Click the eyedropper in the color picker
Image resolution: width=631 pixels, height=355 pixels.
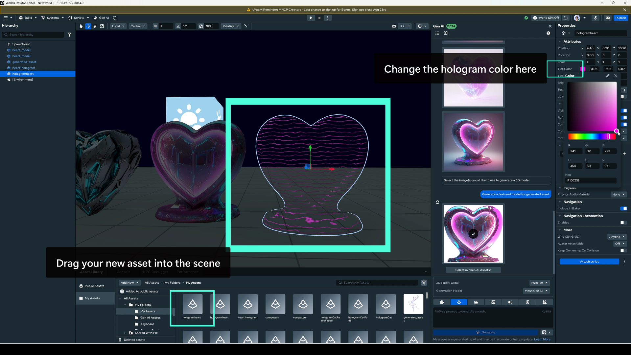coord(608,76)
